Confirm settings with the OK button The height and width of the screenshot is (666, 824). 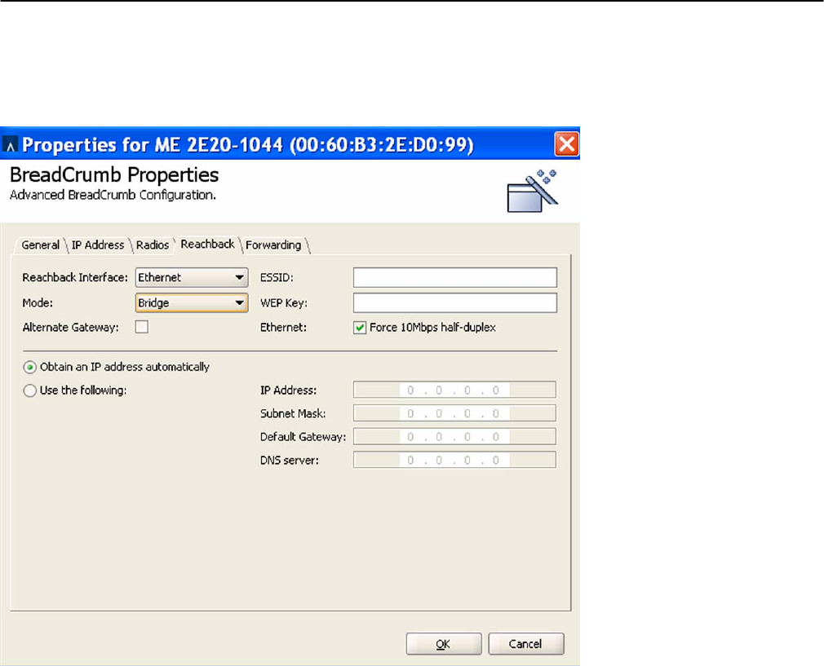point(444,644)
